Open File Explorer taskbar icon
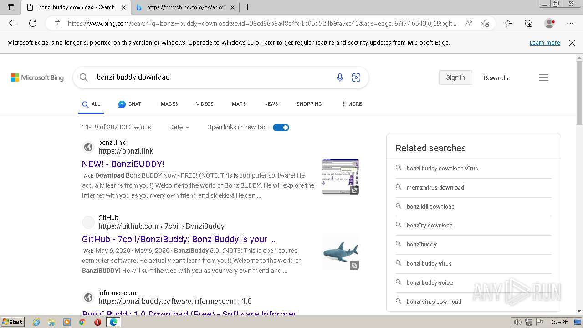The image size is (583, 328). 51,322
